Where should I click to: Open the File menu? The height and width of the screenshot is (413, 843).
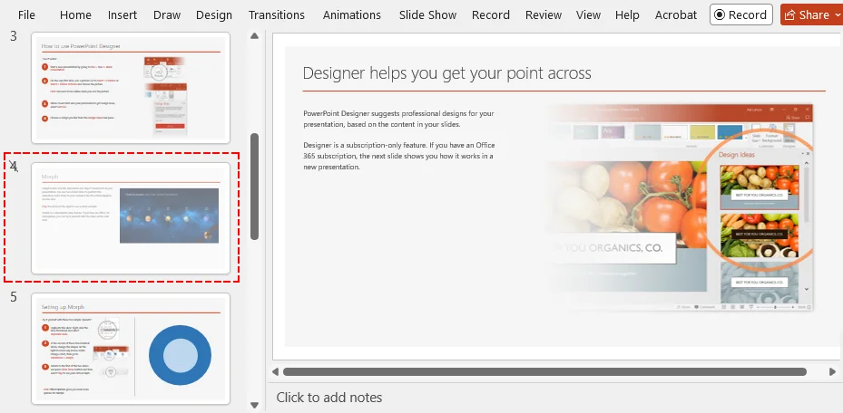point(26,15)
